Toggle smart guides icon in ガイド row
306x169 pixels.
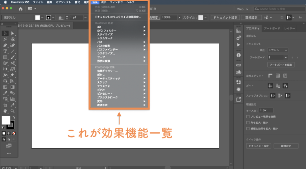[285, 85]
